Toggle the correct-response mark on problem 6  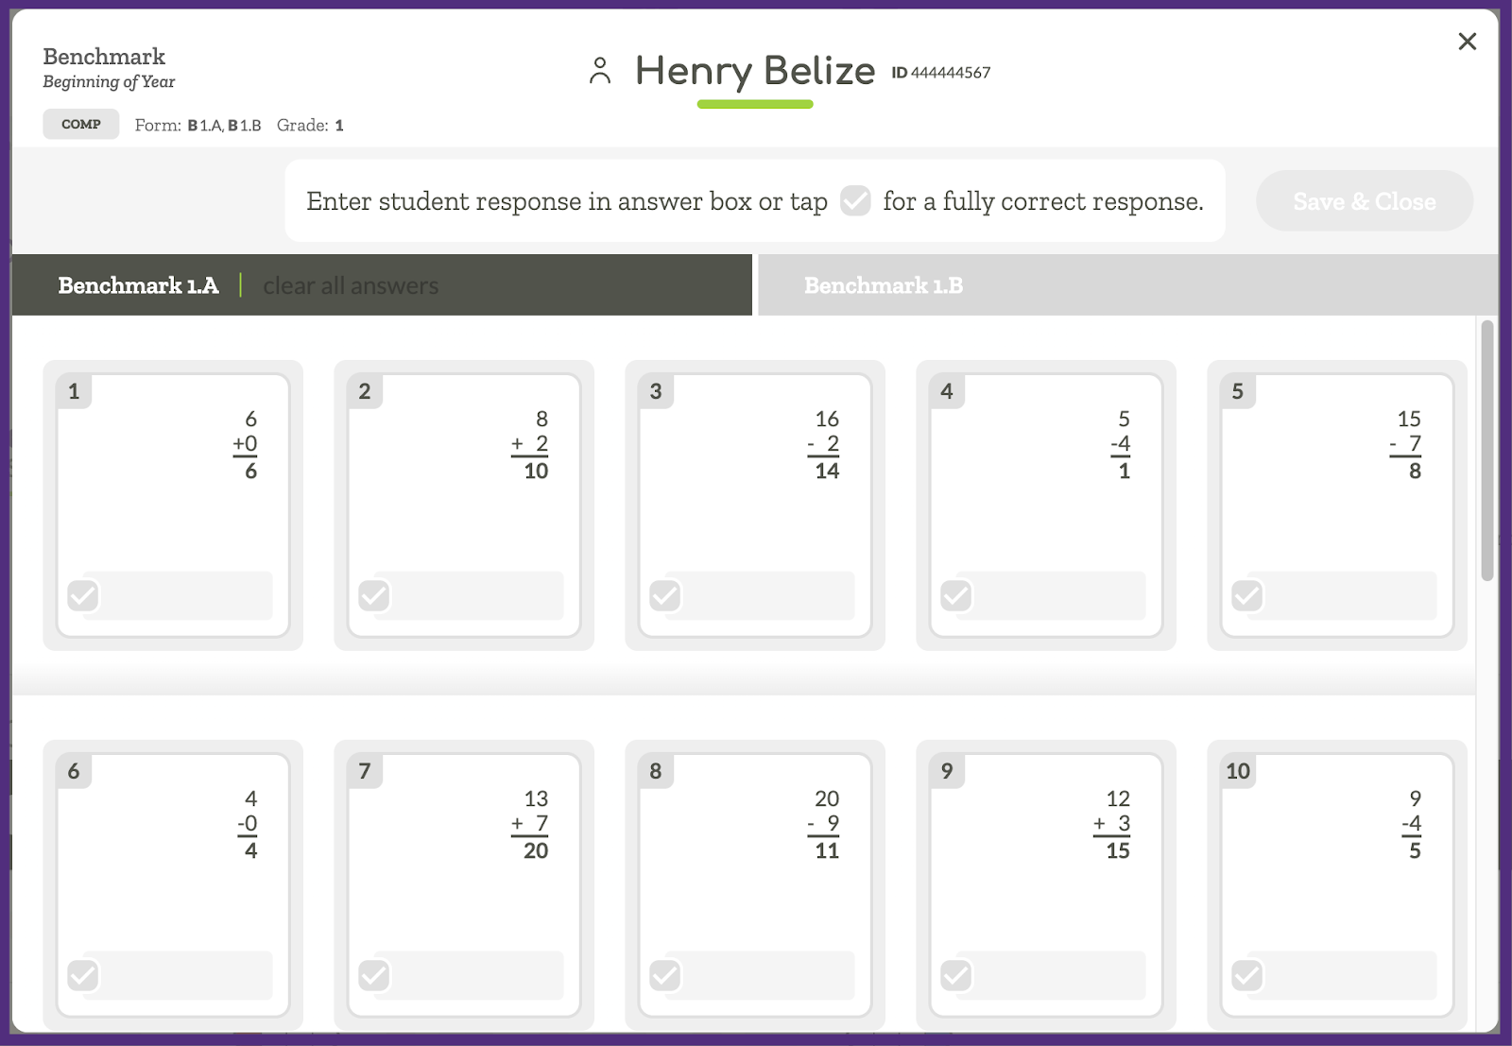coord(81,976)
